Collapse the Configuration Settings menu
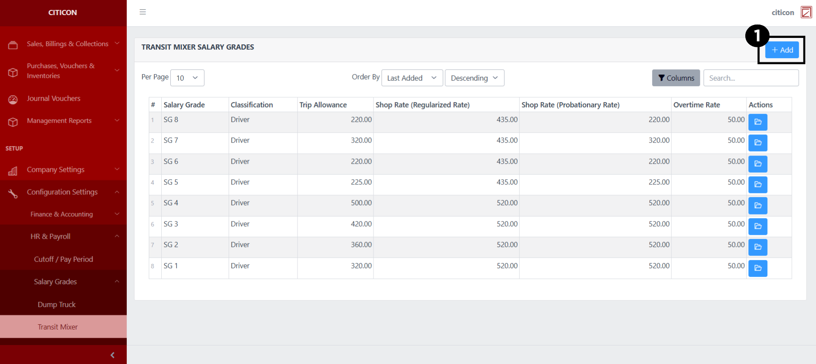This screenshot has height=364, width=816. [117, 192]
